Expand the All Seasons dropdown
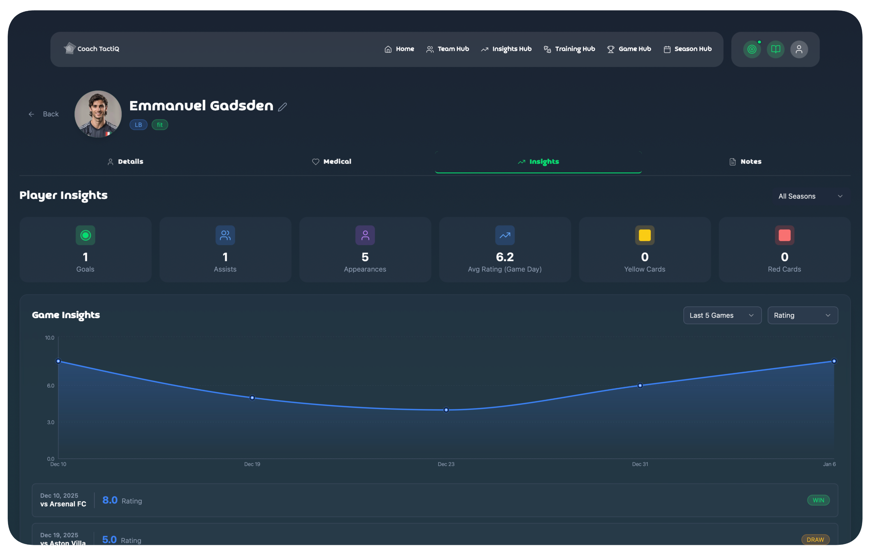The width and height of the screenshot is (870, 546). [x=810, y=196]
